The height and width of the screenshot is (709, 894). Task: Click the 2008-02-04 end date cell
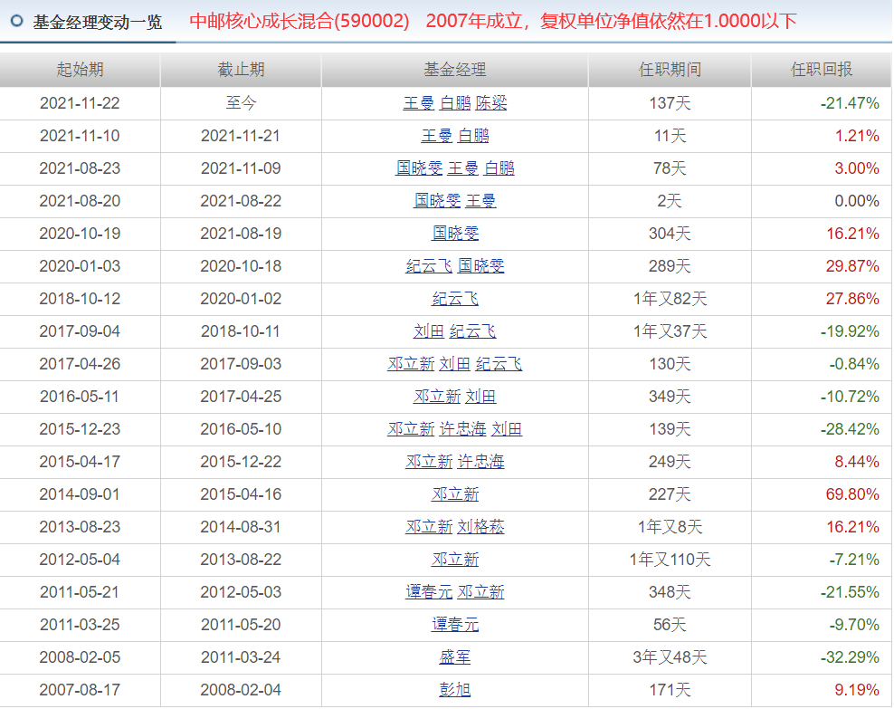pos(241,690)
